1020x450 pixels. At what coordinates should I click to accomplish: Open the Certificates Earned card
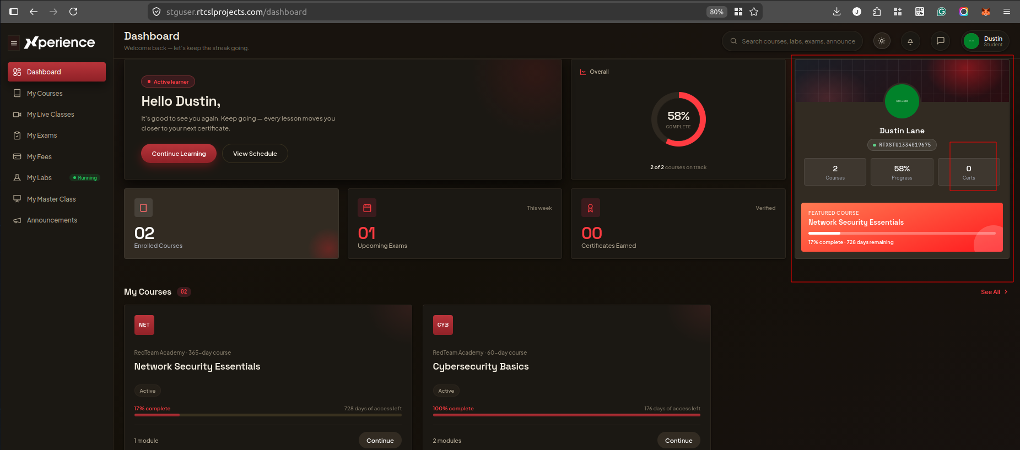click(x=678, y=224)
